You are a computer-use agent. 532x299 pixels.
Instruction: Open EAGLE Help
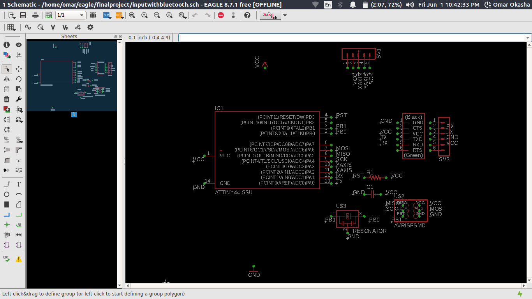(x=247, y=15)
